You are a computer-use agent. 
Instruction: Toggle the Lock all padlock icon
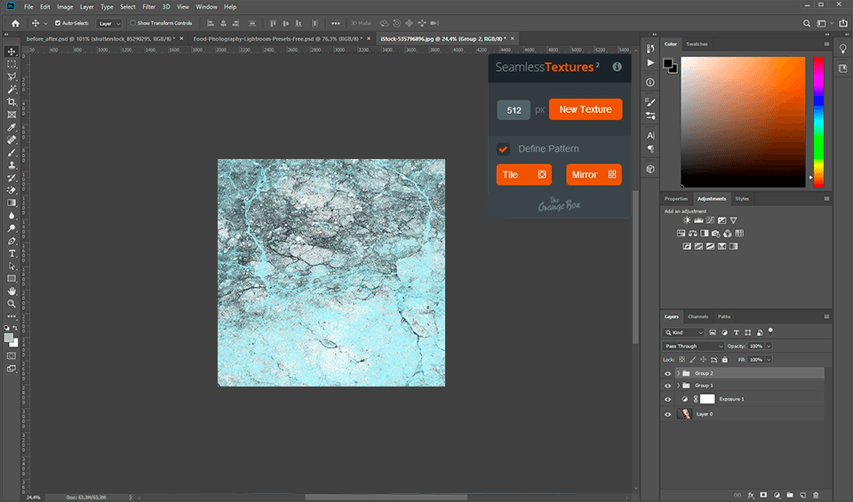click(725, 360)
